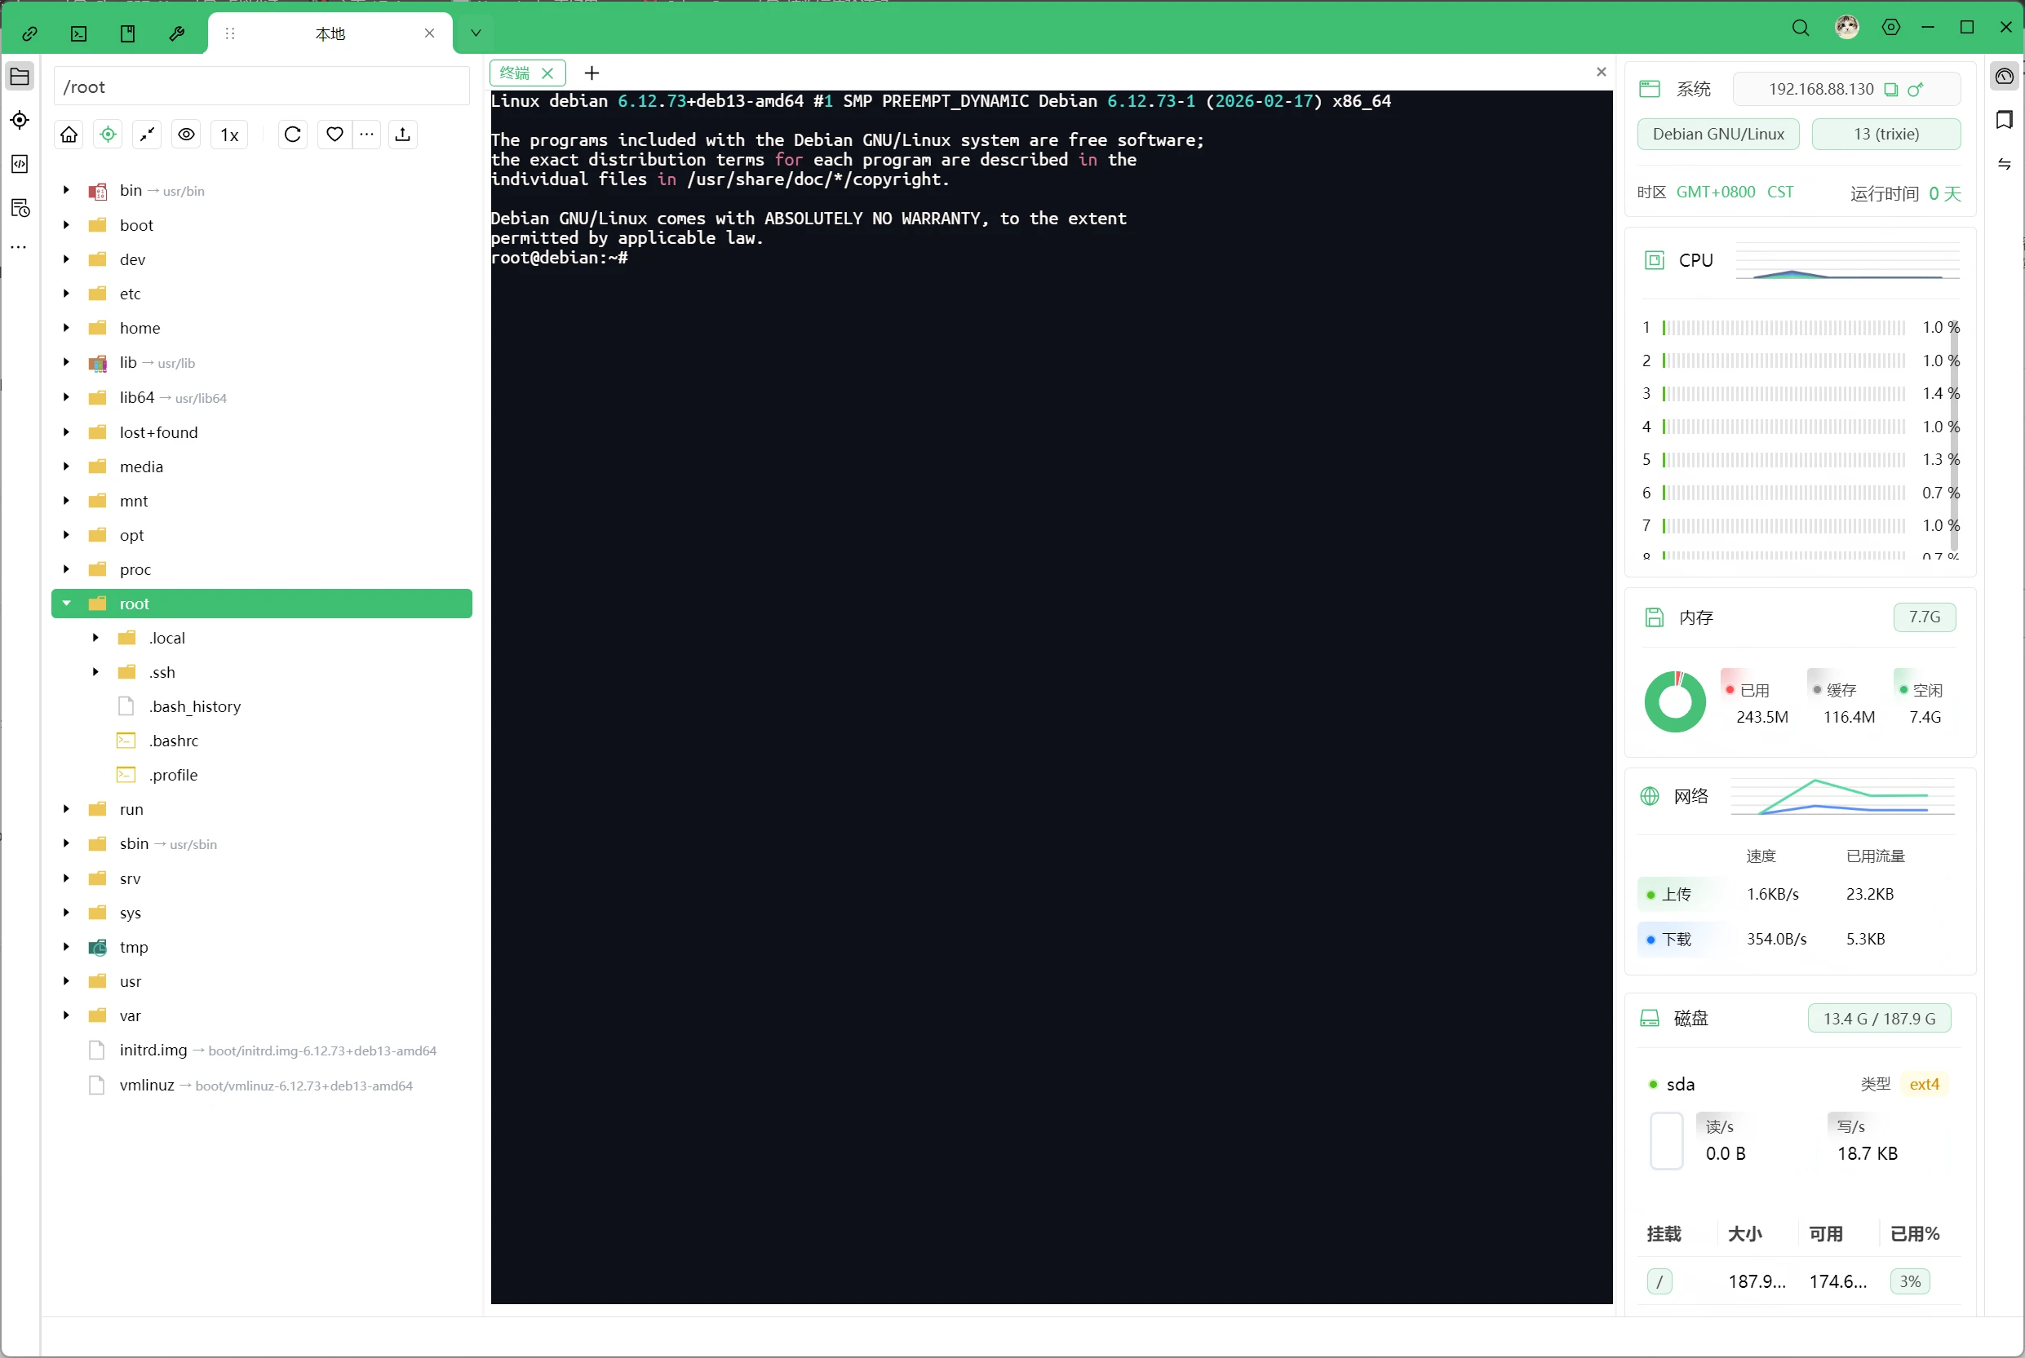2025x1358 pixels.
Task: Toggle hidden files with the eye icon
Action: (187, 135)
